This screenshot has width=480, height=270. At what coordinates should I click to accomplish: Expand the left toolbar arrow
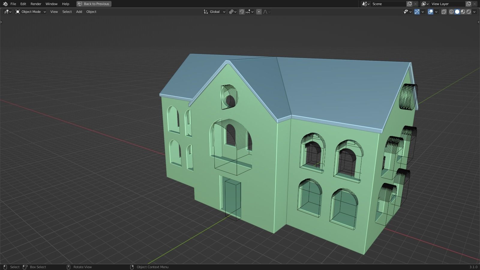pos(1,22)
